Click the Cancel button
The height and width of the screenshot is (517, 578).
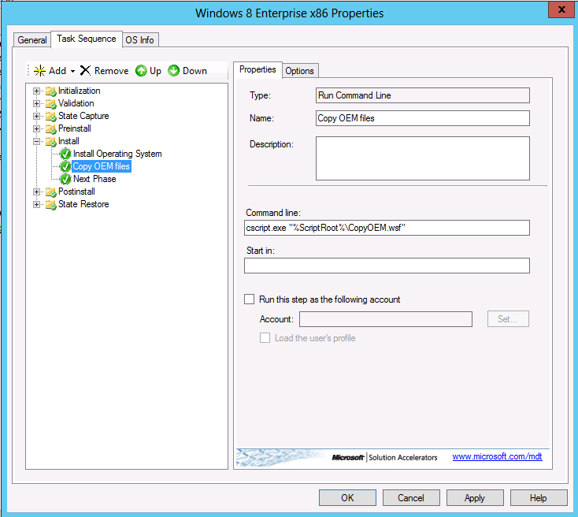[411, 498]
